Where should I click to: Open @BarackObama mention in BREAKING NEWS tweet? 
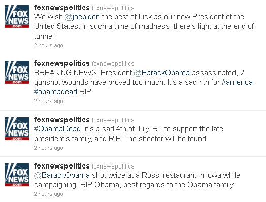pyautogui.click(x=161, y=73)
